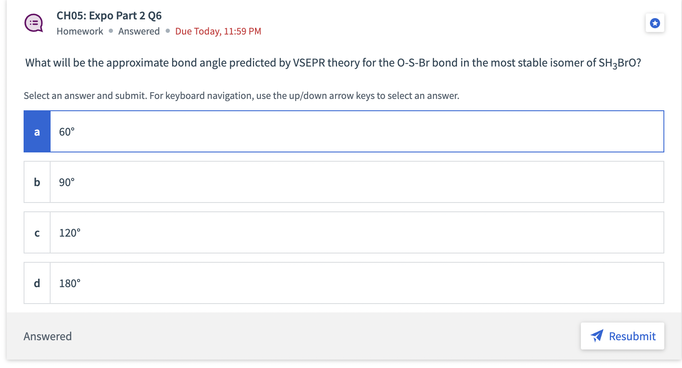Click the CH05: Expo Part 2 Q6 title

tap(109, 16)
